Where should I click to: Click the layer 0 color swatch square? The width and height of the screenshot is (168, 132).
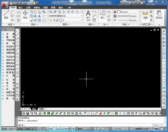point(61,20)
